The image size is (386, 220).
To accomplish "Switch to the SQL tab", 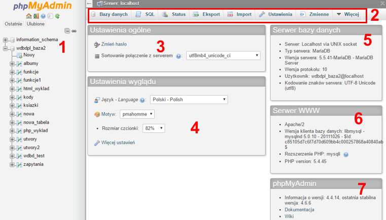I will pyautogui.click(x=145, y=15).
